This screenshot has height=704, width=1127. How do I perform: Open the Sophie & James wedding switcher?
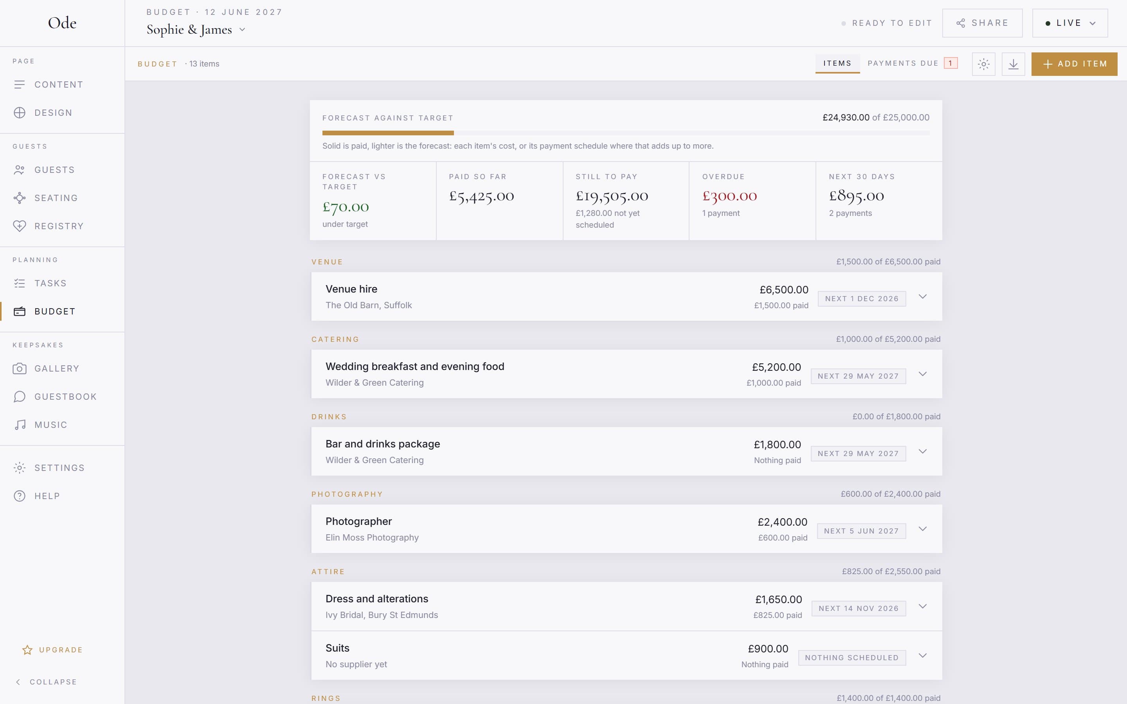coord(196,30)
